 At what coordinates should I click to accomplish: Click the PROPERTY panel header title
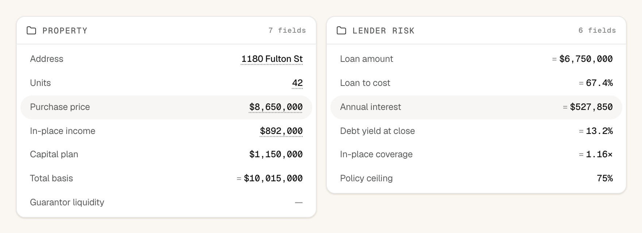[65, 31]
